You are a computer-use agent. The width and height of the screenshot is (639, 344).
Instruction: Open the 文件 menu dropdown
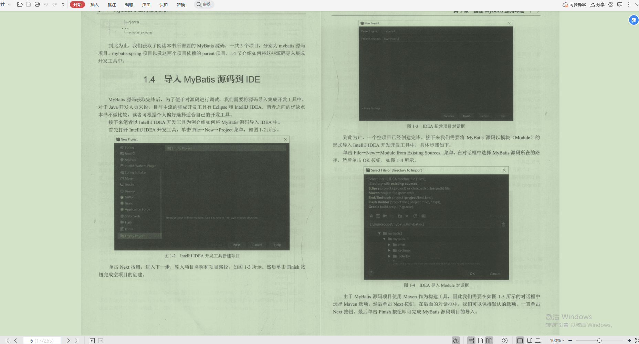(5, 4)
